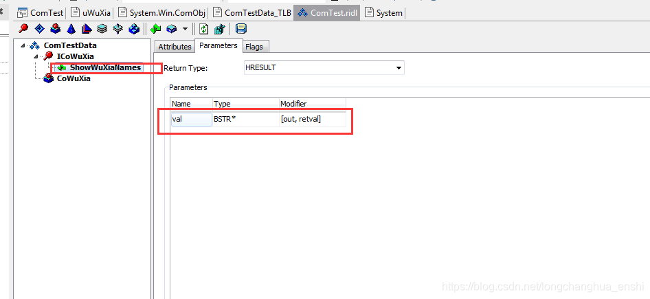Select the Parameters tab
This screenshot has width=650, height=299.
[x=218, y=45]
